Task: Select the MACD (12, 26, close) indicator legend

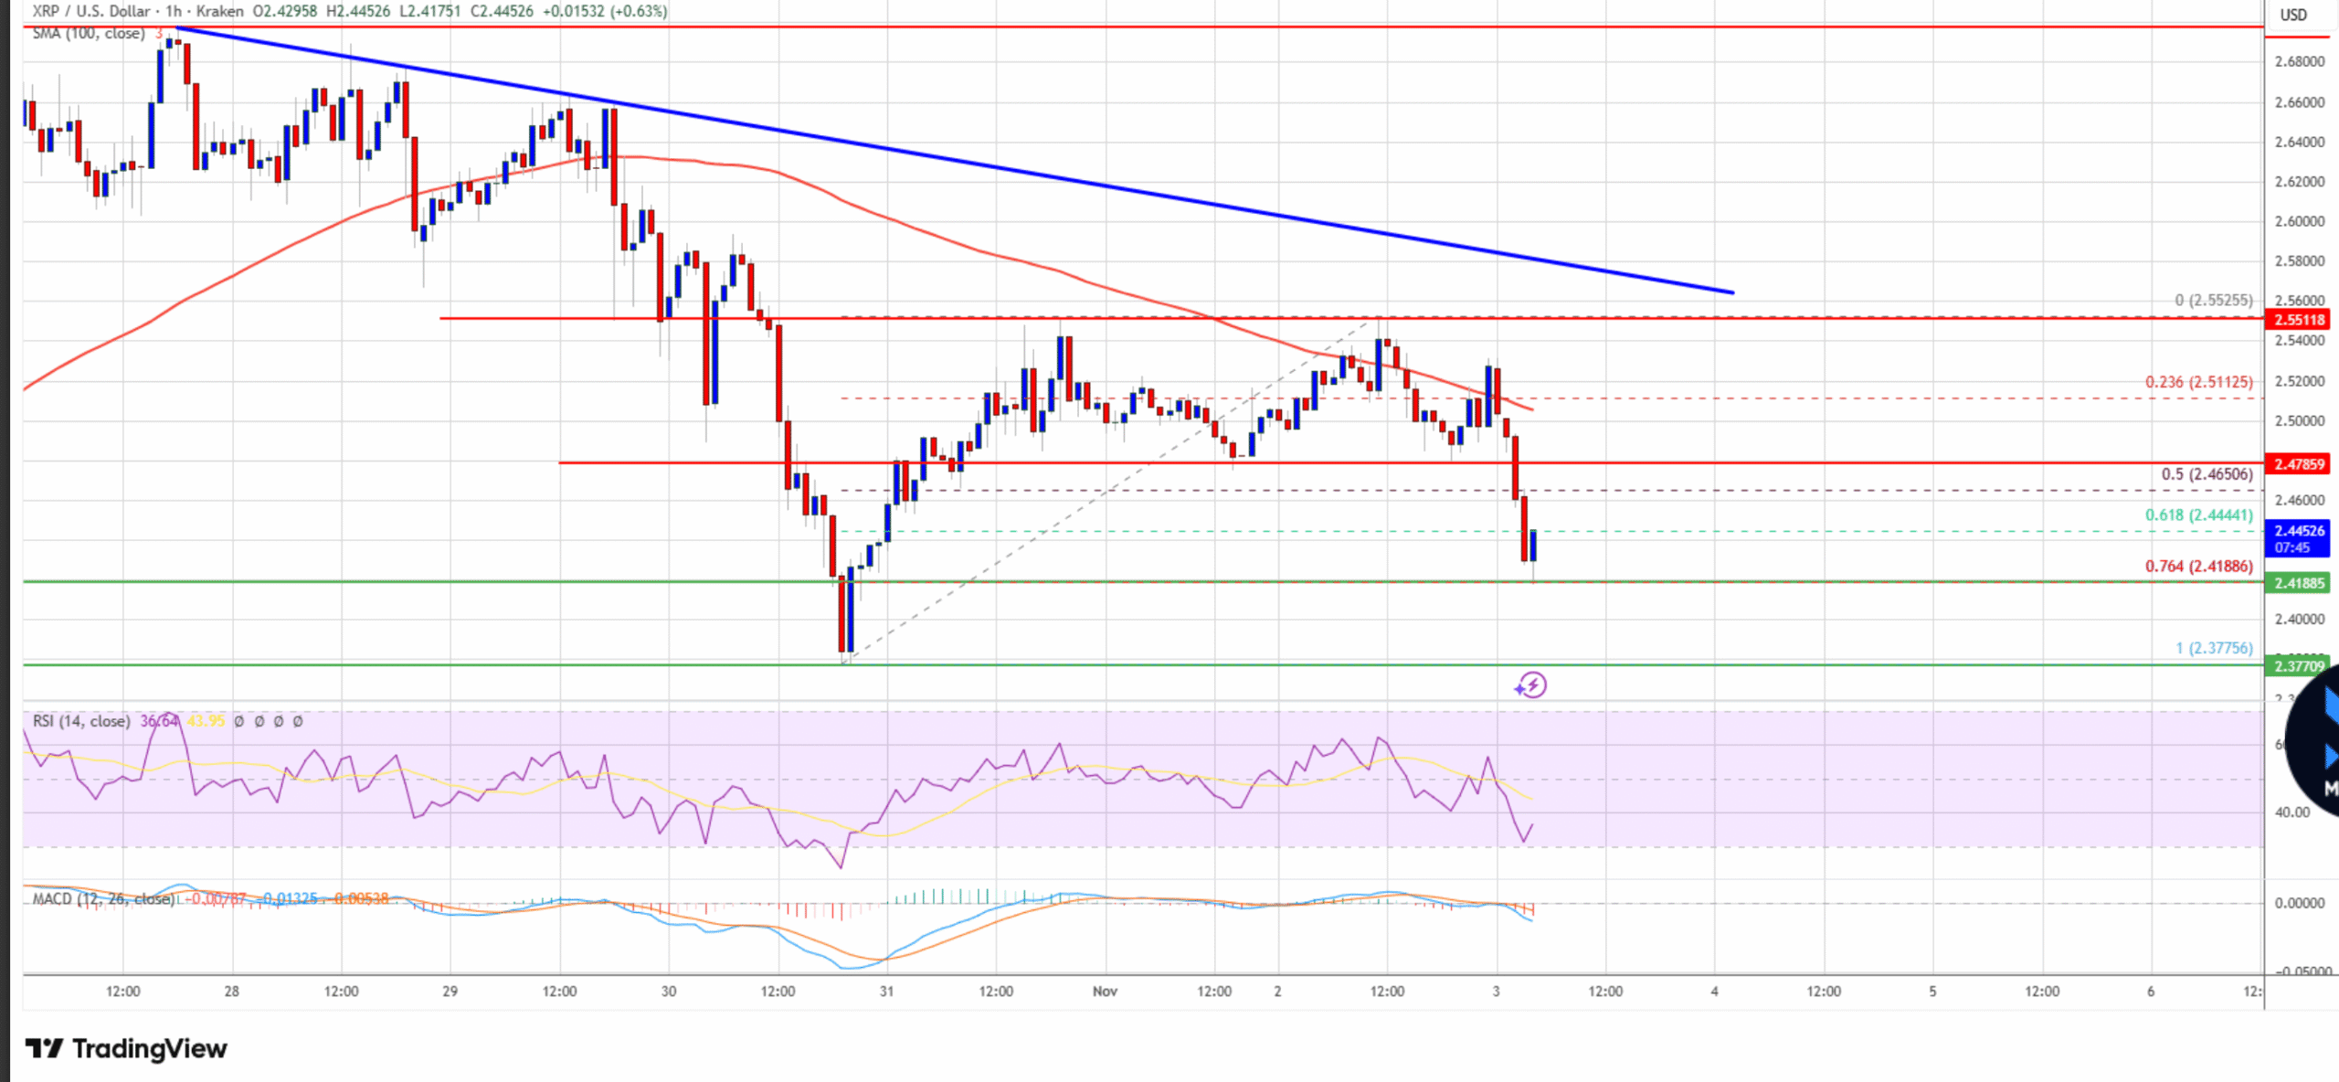Action: [102, 898]
